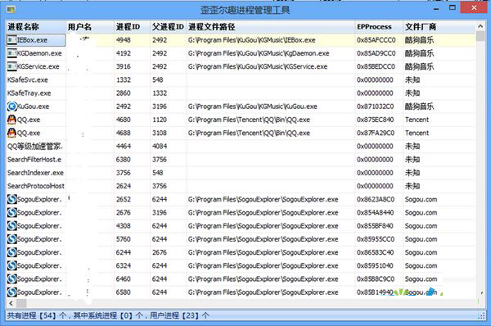Click 未知 vendor in the KSafeSvc.exe row
491x326 pixels.
coord(412,80)
